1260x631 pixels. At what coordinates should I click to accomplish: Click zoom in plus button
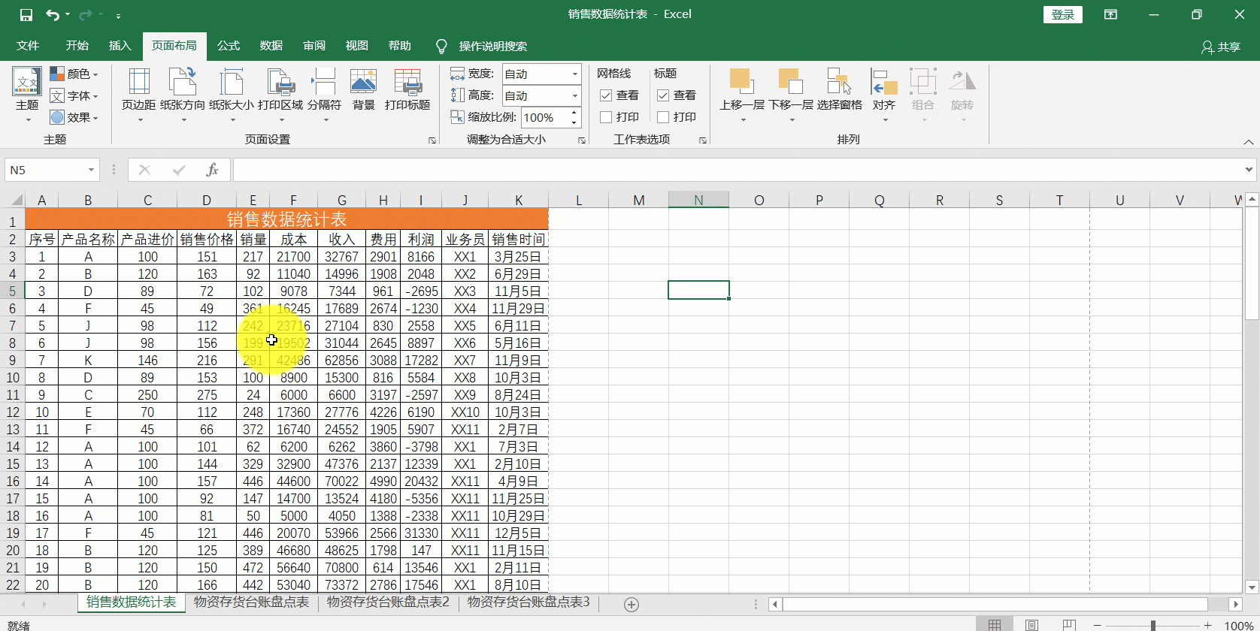(1208, 625)
